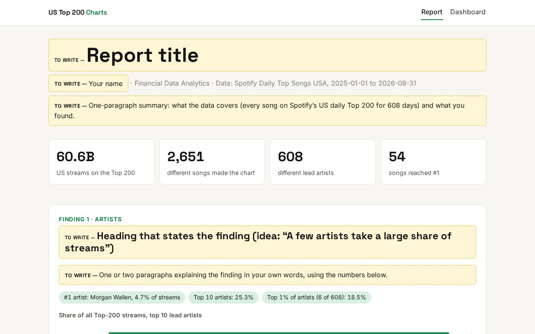Edit the one-paragraph summary placeholder
Image resolution: width=535 pixels, height=334 pixels.
(267, 111)
